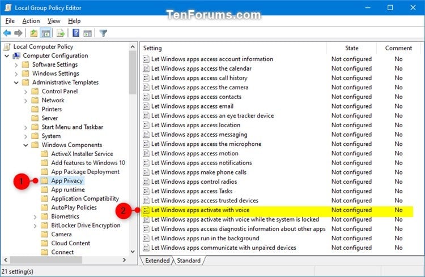Collapse the Administrative Templates node
The image size is (425, 277).
16,83
